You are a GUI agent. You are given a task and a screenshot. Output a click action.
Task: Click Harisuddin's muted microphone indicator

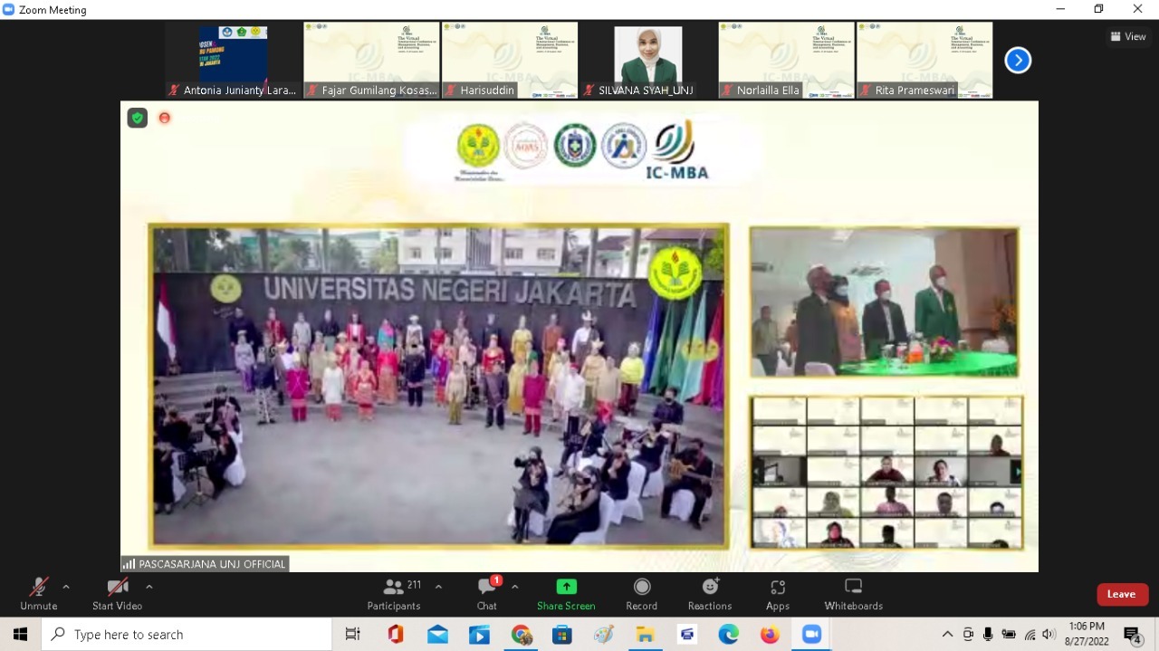(x=450, y=91)
